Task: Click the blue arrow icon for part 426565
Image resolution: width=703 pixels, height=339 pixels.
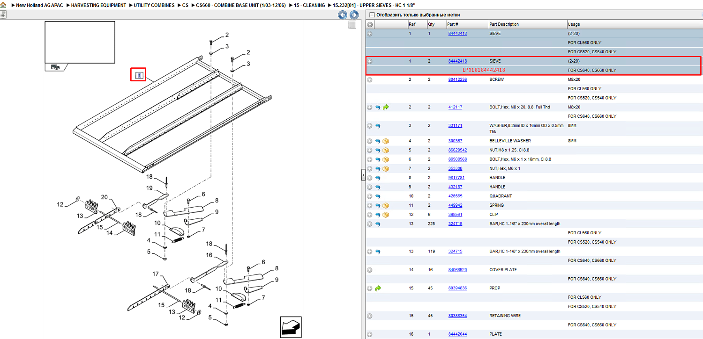Action: pyautogui.click(x=378, y=196)
